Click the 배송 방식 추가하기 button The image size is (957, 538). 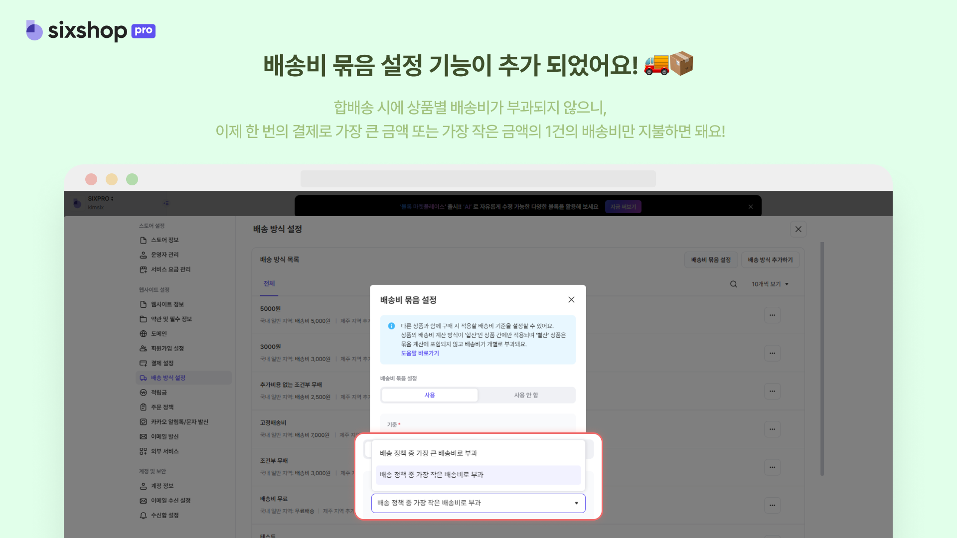click(770, 260)
